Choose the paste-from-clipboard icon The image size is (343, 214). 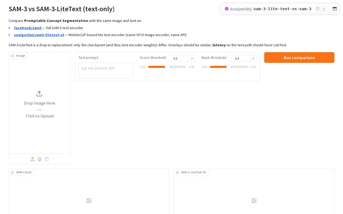coord(47,159)
